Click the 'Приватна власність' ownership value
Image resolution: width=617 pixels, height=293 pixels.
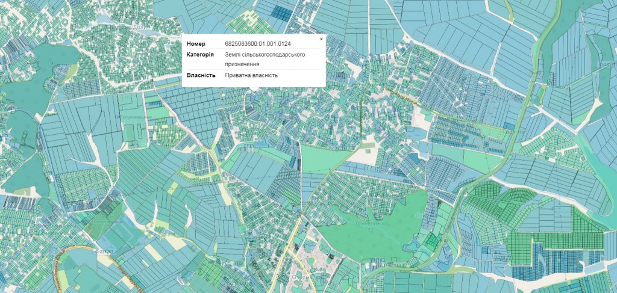pyautogui.click(x=251, y=75)
